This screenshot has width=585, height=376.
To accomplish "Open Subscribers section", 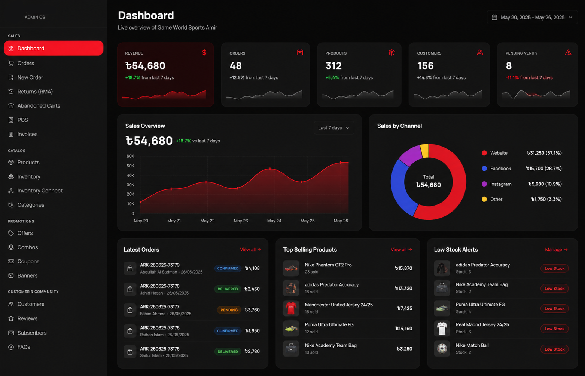I will coord(54,333).
